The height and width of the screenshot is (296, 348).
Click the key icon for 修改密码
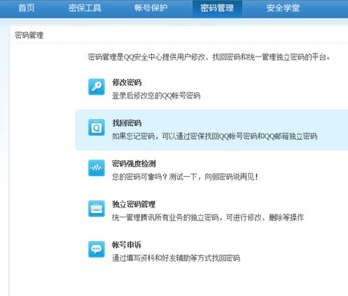click(96, 86)
